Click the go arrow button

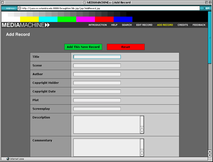[x=206, y=8]
